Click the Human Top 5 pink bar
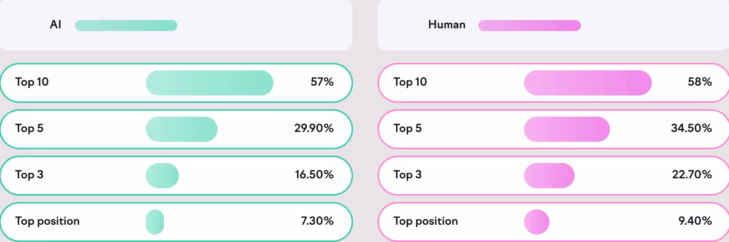The image size is (729, 242). click(x=567, y=129)
